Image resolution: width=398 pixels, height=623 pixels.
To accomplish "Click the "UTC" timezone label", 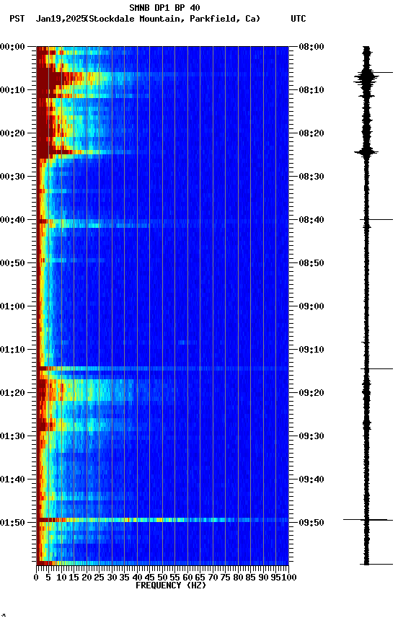I will pyautogui.click(x=298, y=19).
